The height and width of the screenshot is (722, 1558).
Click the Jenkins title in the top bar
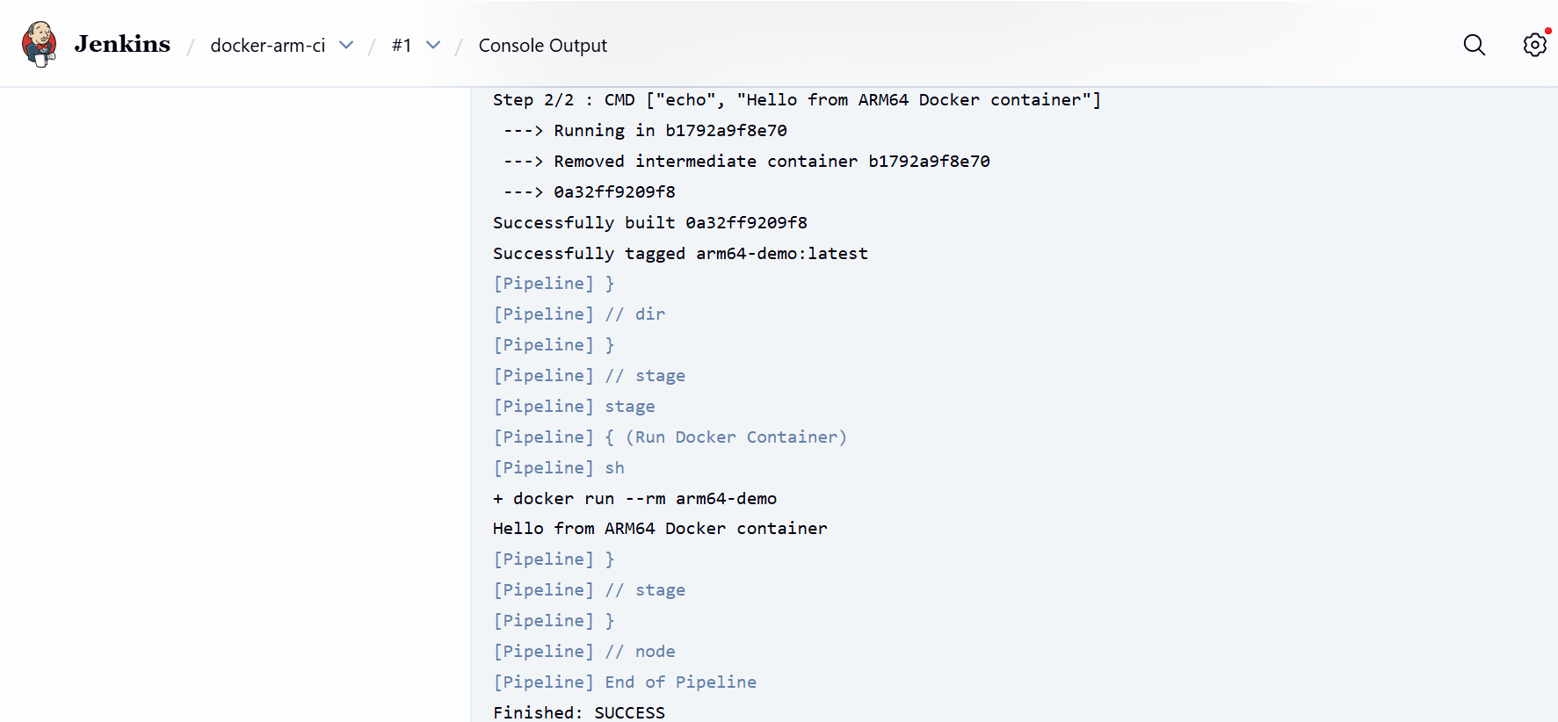point(121,44)
